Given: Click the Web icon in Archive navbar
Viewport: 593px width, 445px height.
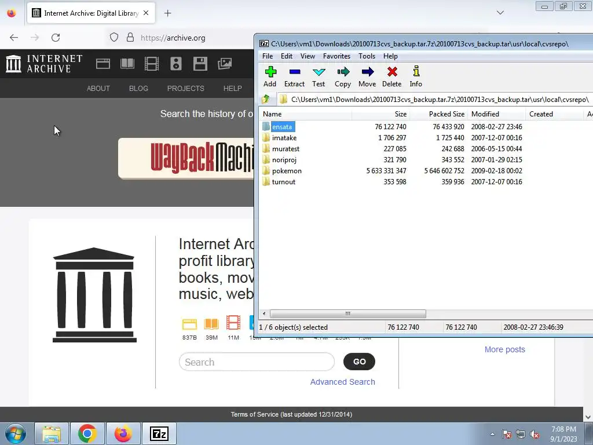Looking at the screenshot, I should [103, 64].
